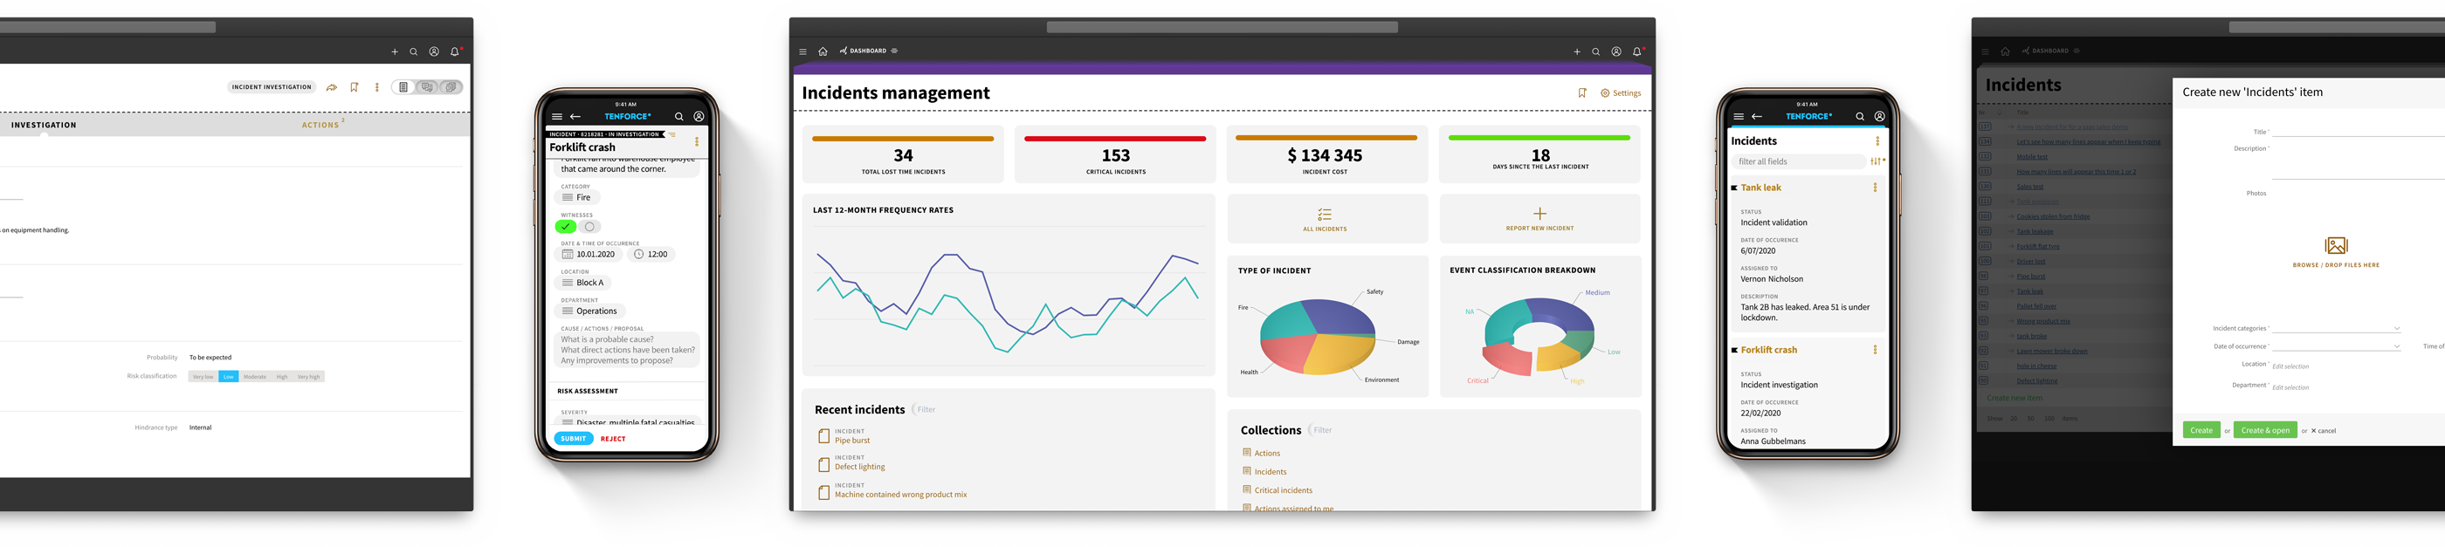
Task: Click Report New Incident tile
Action: click(1539, 219)
